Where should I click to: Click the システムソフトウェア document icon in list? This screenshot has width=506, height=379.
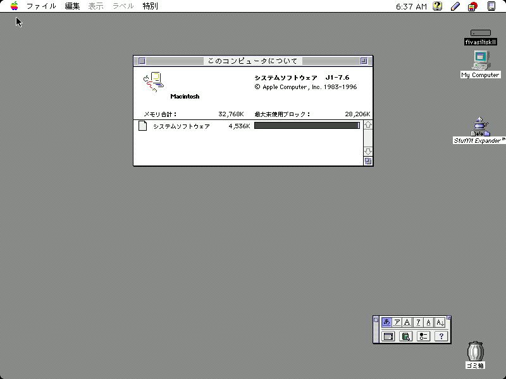click(x=143, y=126)
